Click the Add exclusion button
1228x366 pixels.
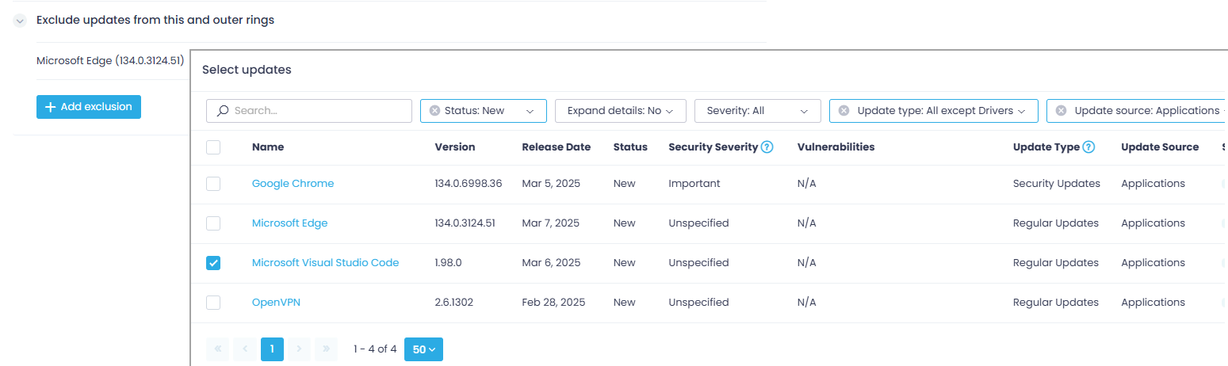(89, 107)
